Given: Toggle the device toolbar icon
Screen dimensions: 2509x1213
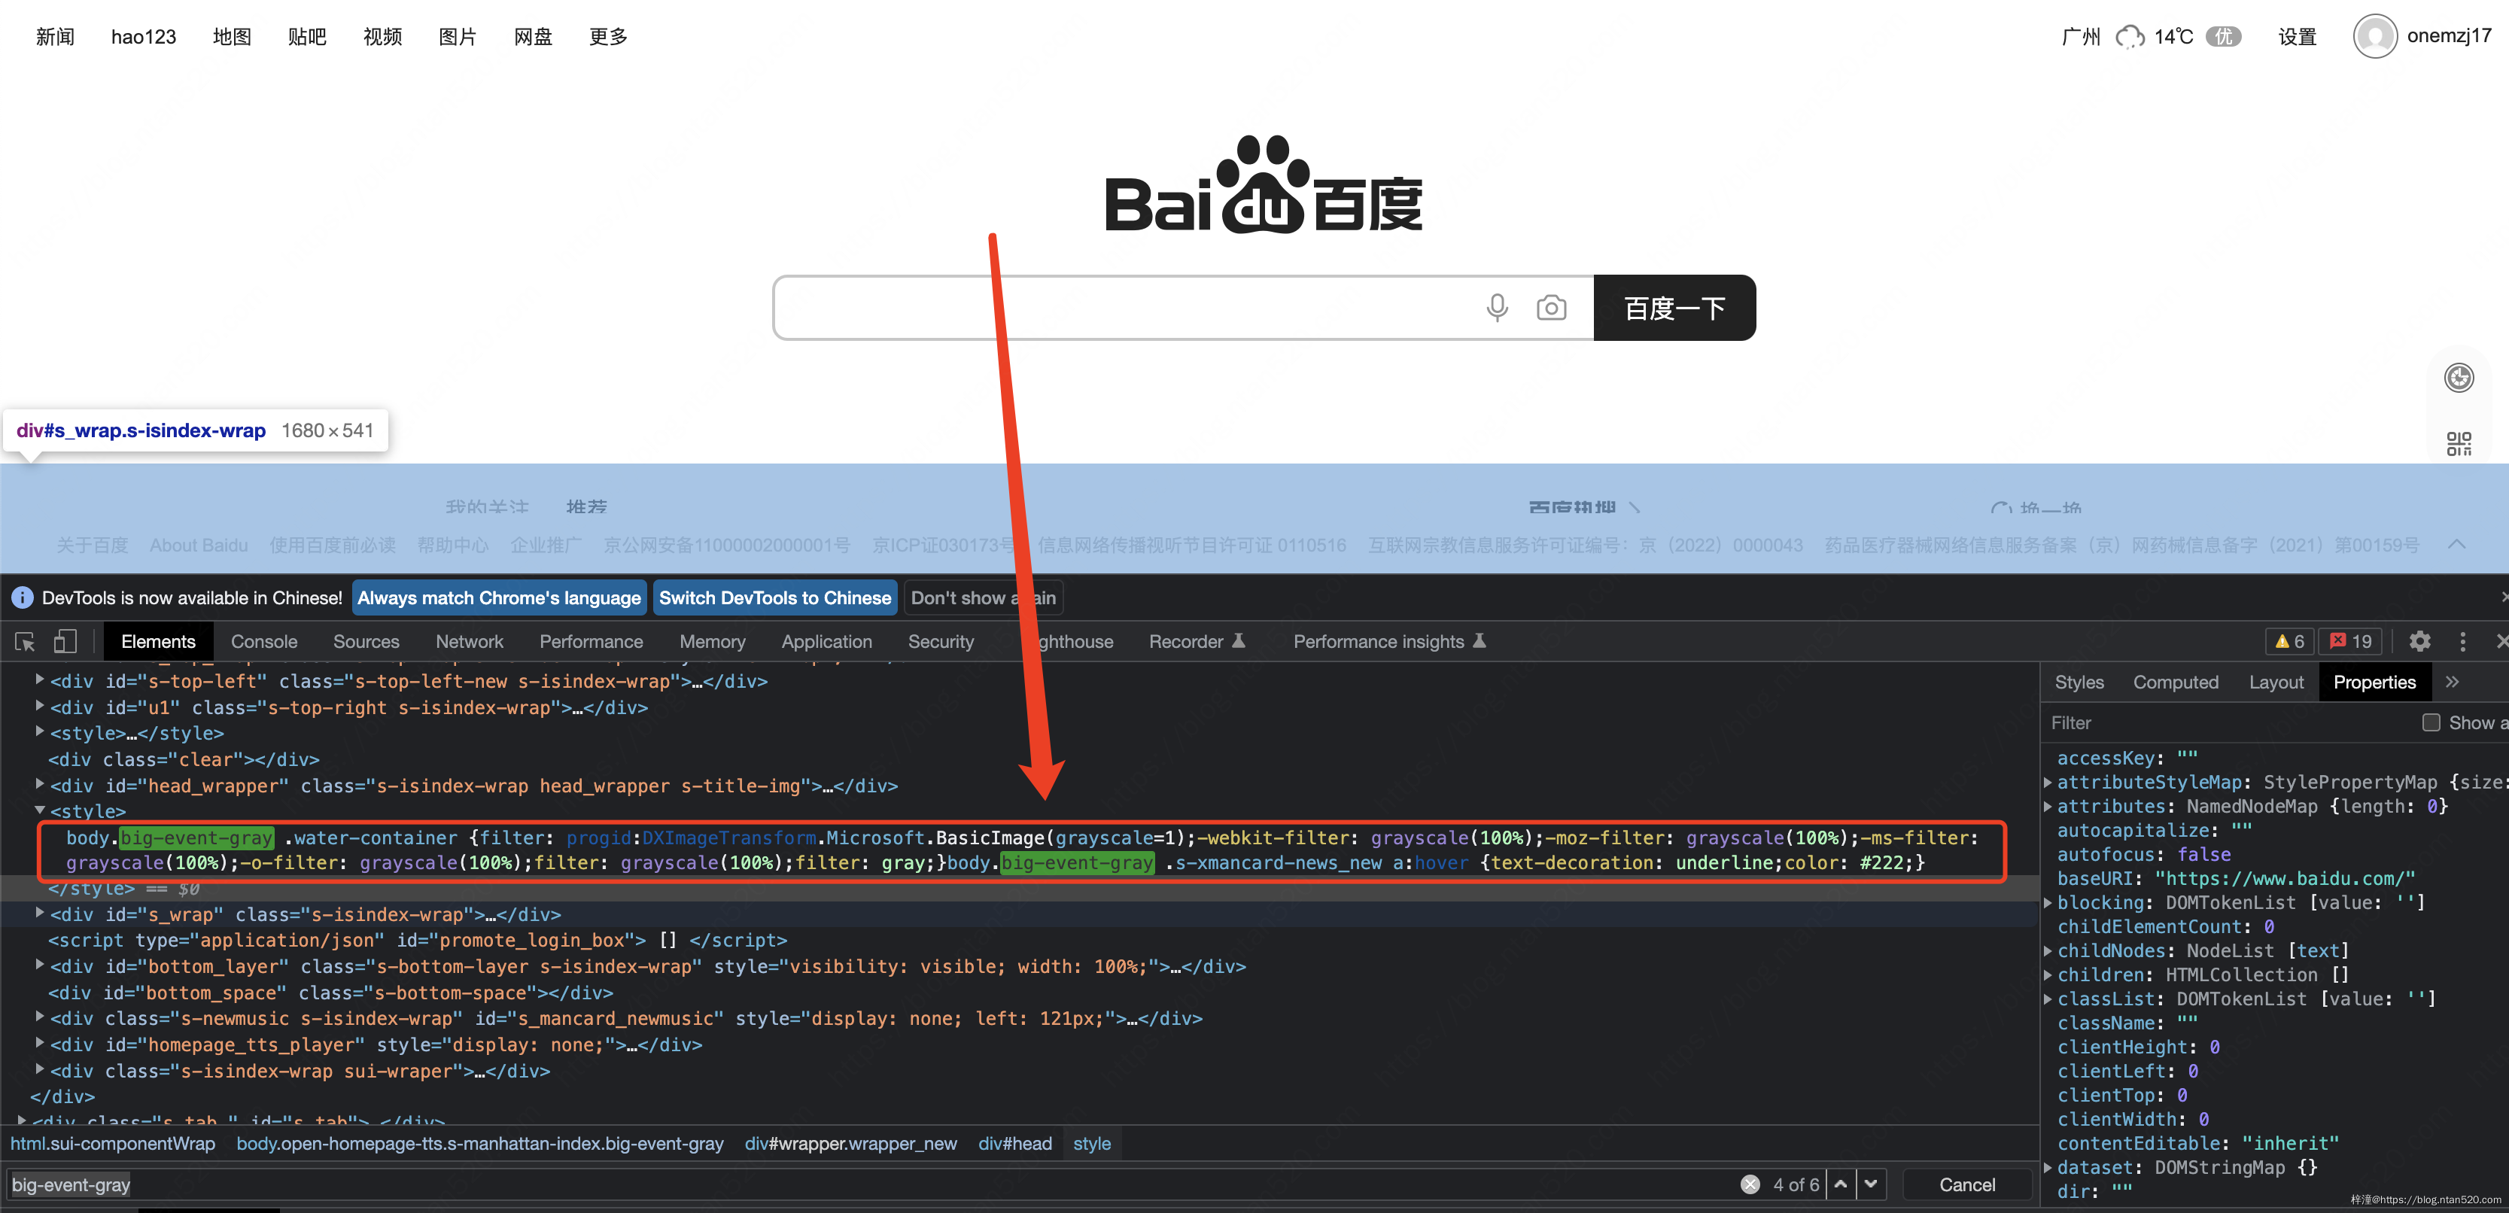Looking at the screenshot, I should point(65,642).
